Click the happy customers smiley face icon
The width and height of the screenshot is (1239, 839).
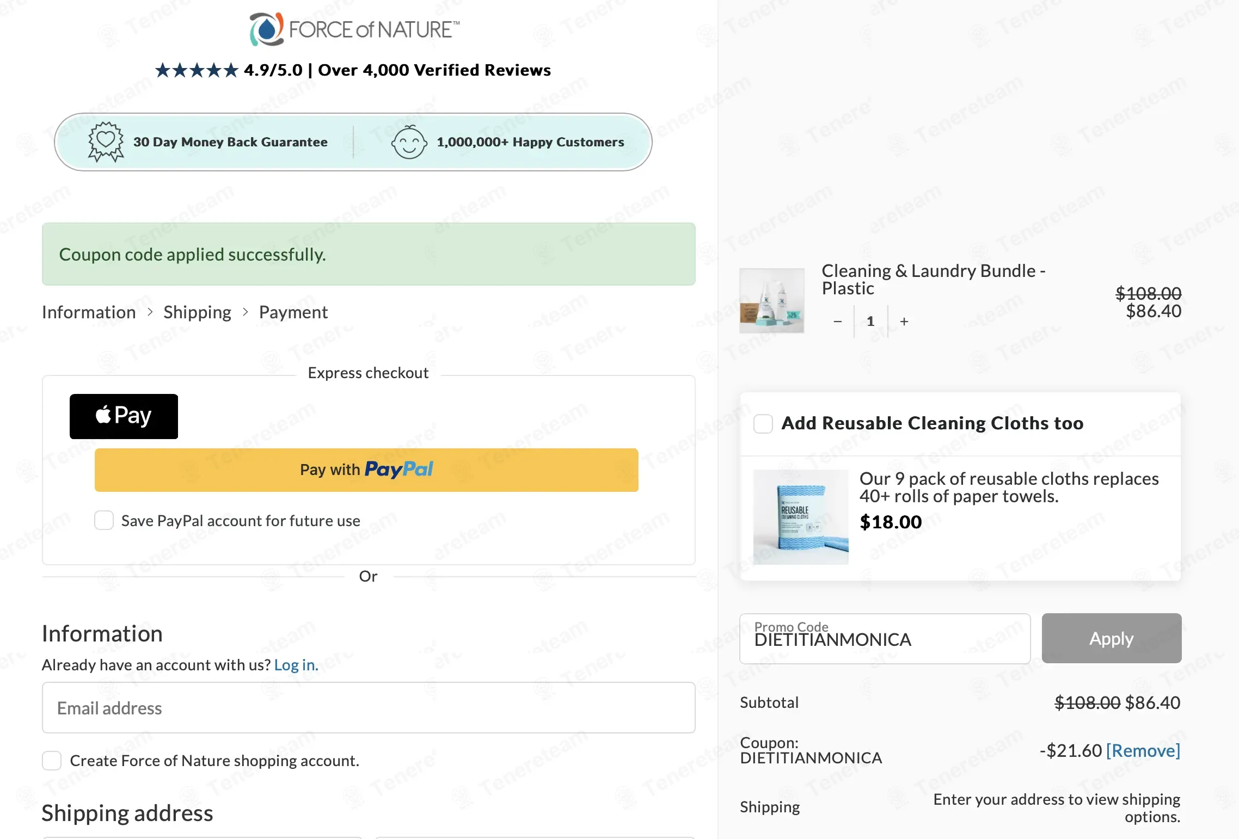click(408, 142)
